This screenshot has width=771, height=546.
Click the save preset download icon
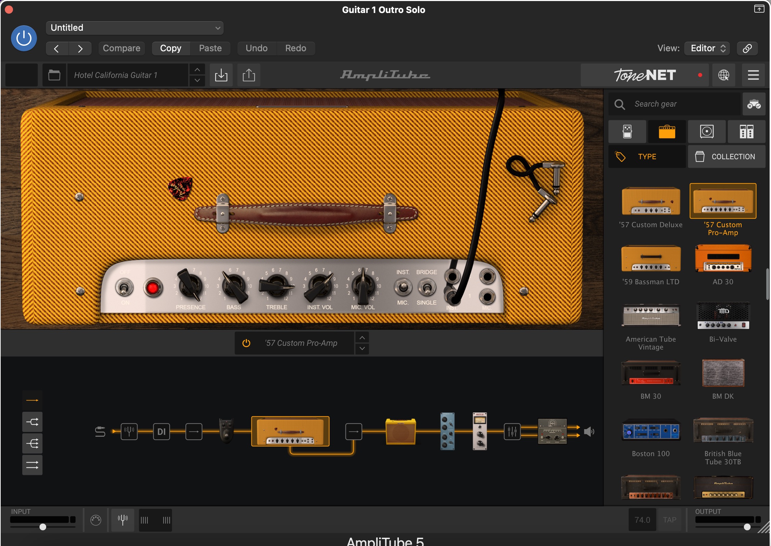click(x=221, y=75)
